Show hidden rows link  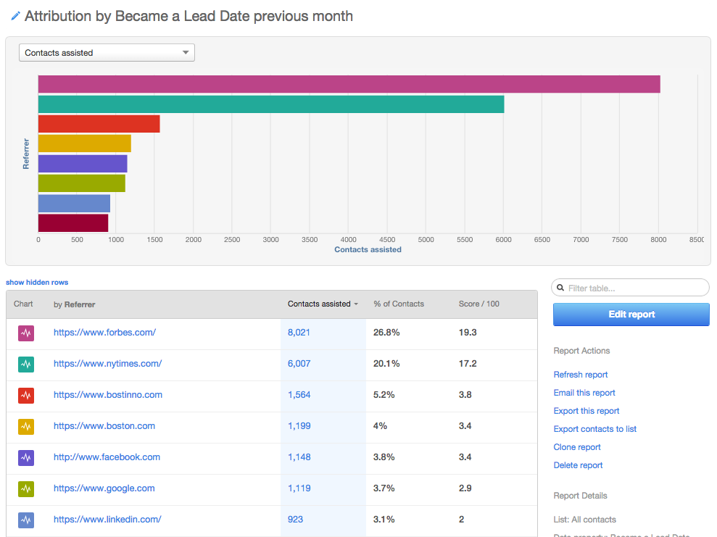click(x=37, y=283)
